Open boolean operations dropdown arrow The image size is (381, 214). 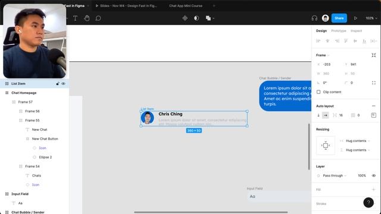(x=214, y=18)
